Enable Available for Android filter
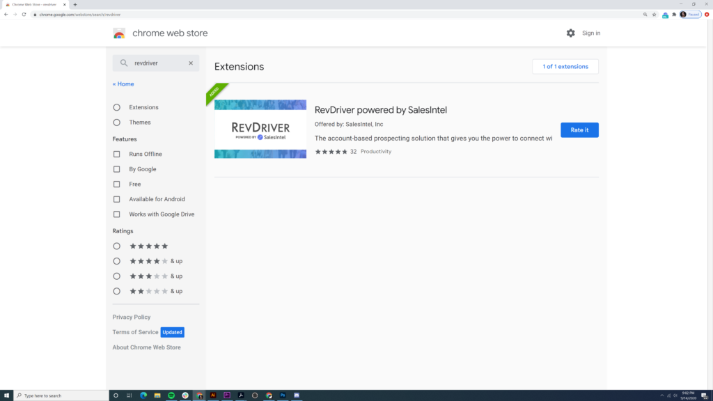Screen dimensions: 713x401 [117, 199]
